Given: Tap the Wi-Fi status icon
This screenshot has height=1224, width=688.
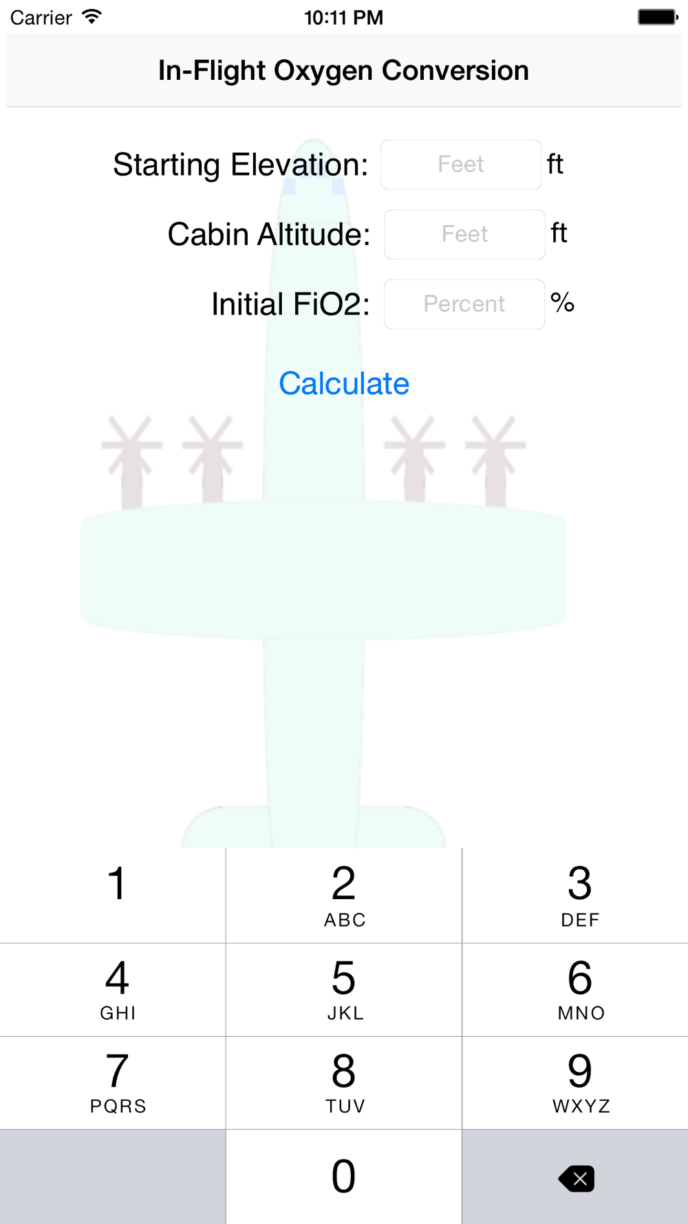Looking at the screenshot, I should (92, 17).
